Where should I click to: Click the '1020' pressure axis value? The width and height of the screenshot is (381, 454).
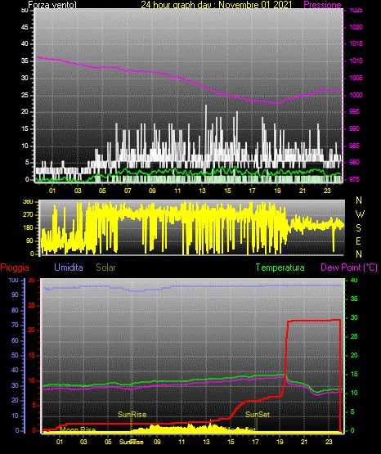(356, 27)
